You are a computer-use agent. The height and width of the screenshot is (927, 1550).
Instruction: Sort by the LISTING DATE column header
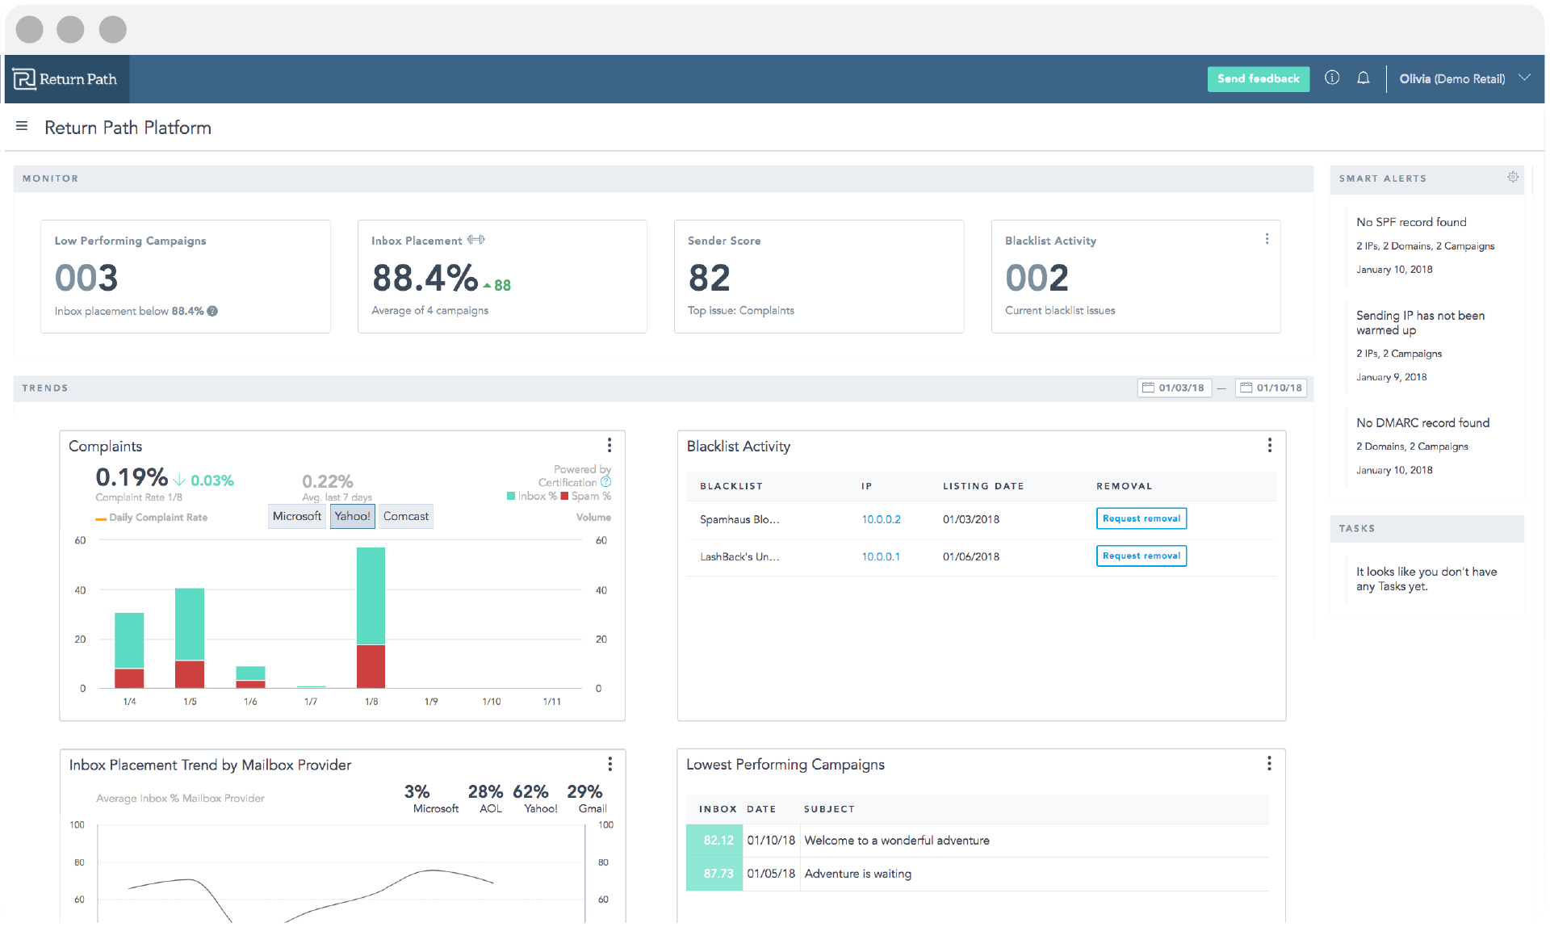[983, 486]
